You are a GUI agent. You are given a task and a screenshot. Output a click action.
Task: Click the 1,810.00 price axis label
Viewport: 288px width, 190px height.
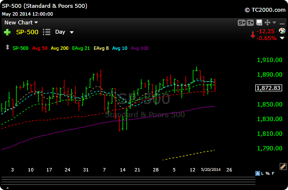[269, 134]
